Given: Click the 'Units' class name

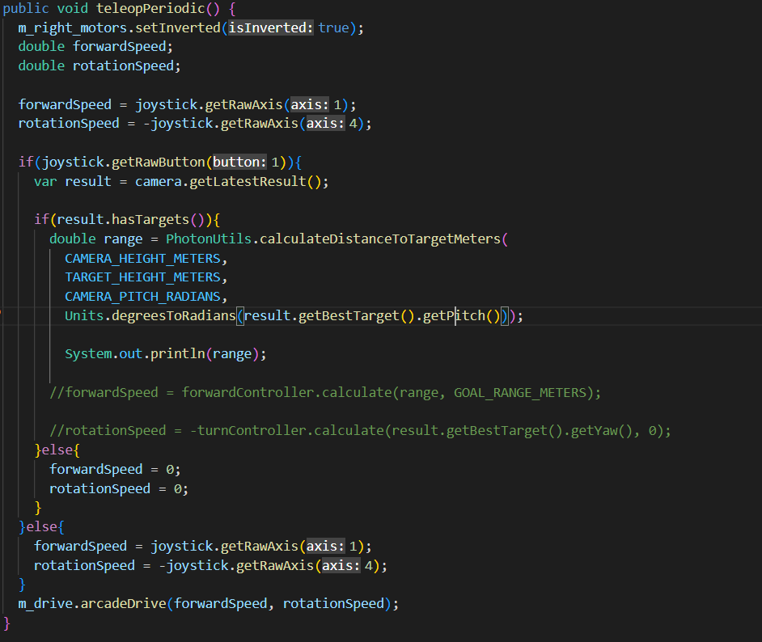Looking at the screenshot, I should tap(84, 316).
